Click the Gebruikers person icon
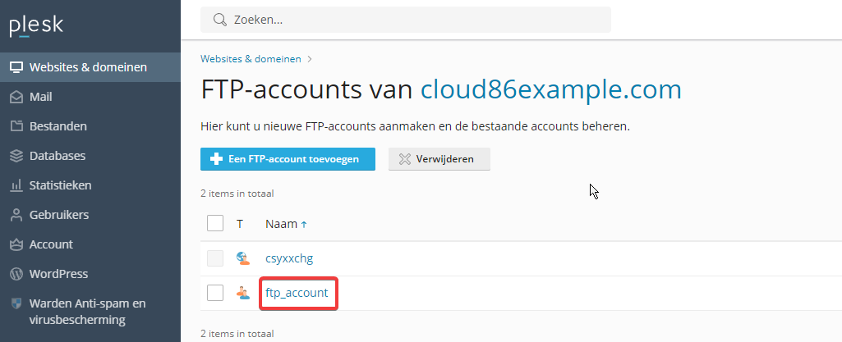Image resolution: width=842 pixels, height=342 pixels. coord(16,215)
